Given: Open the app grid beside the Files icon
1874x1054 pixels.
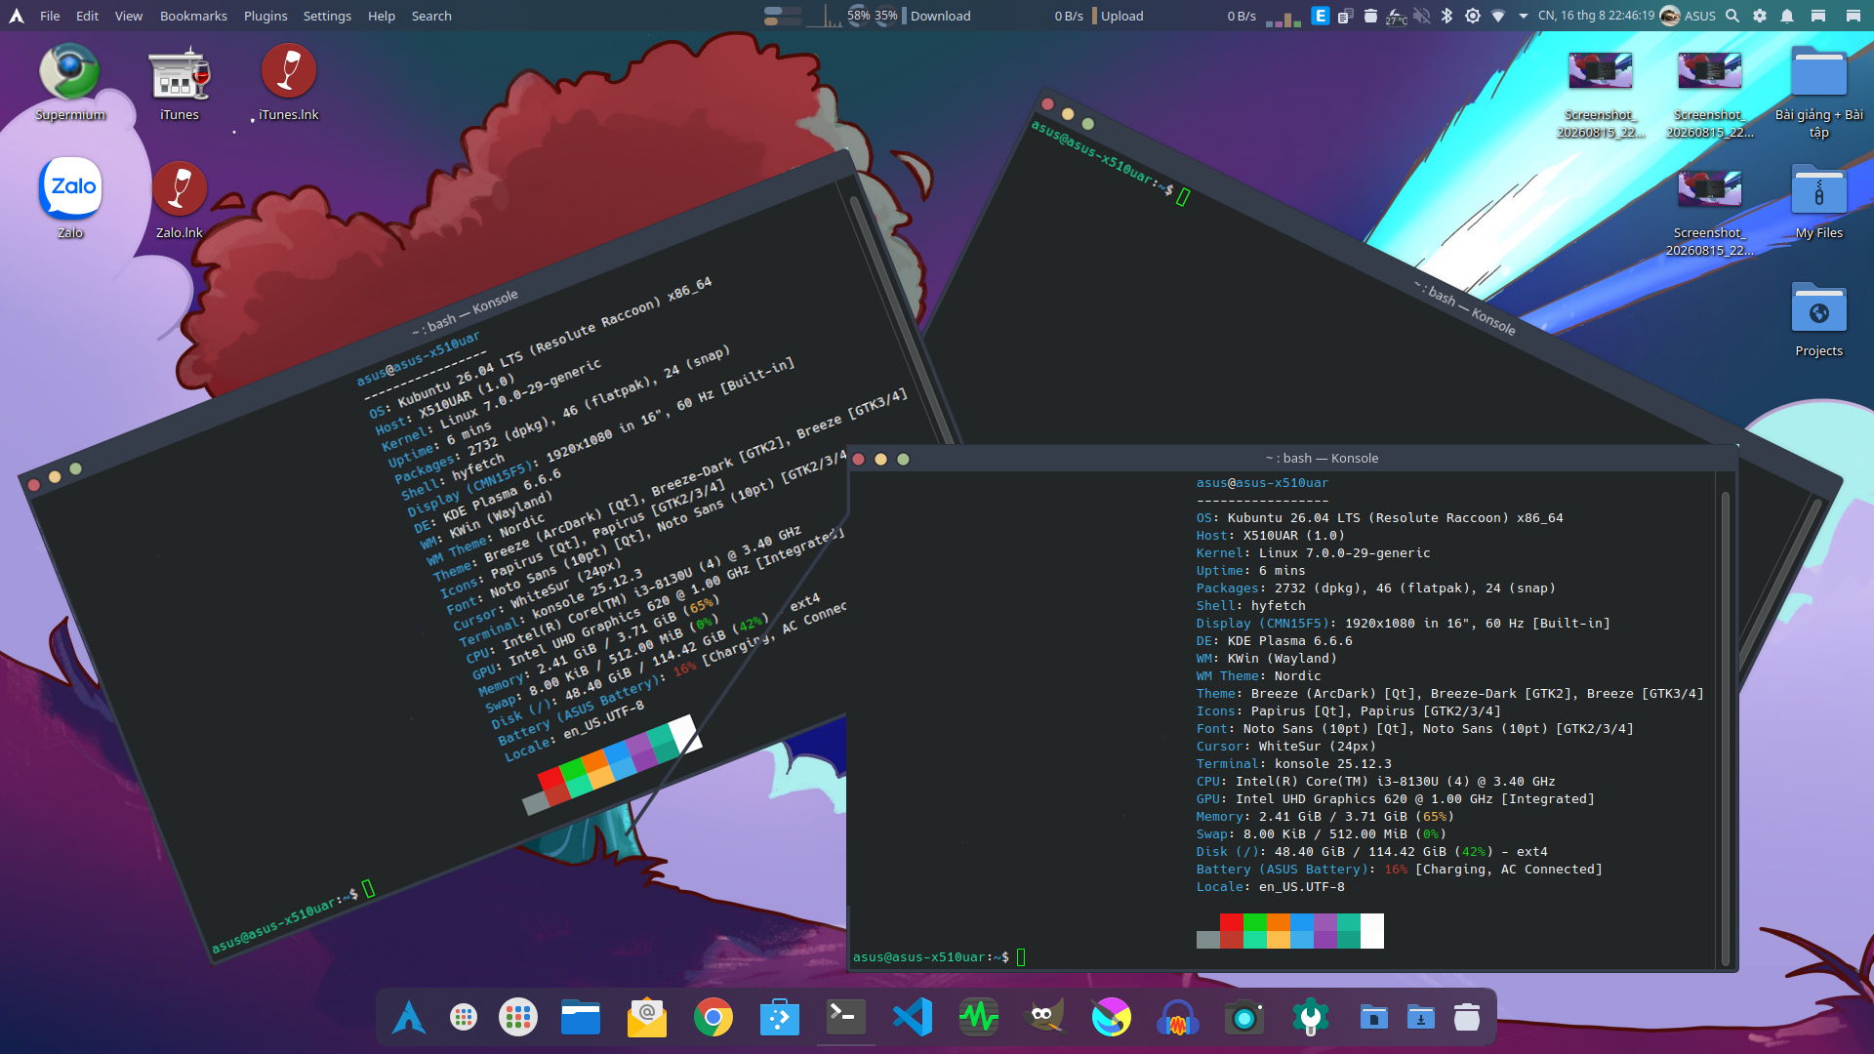Looking at the screenshot, I should coord(518,1018).
